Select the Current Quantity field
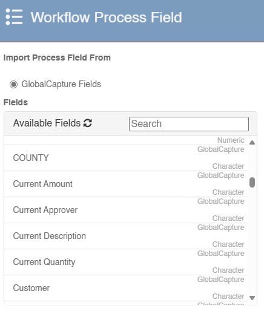264x311 pixels. click(x=126, y=262)
